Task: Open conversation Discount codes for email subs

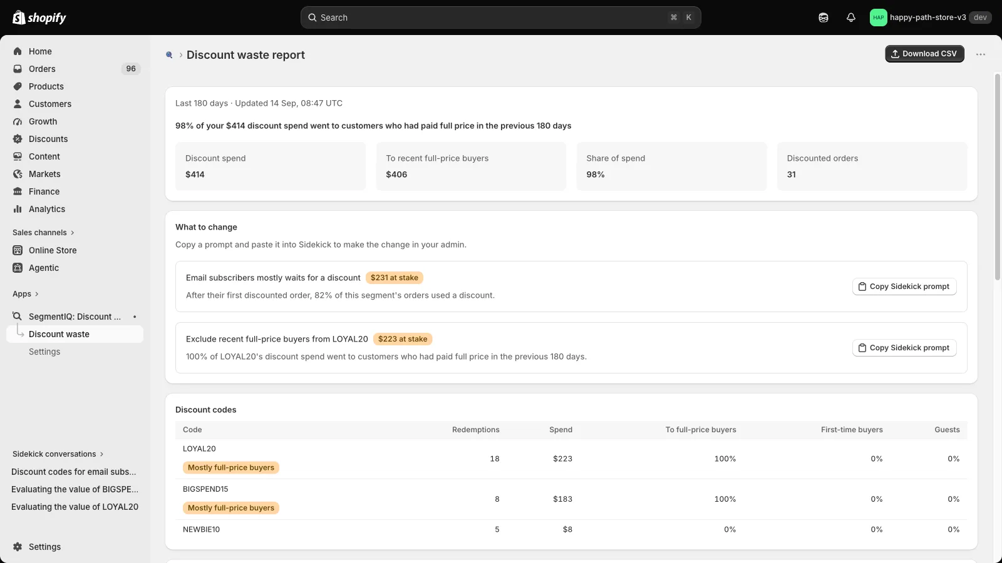Action: coord(75,472)
